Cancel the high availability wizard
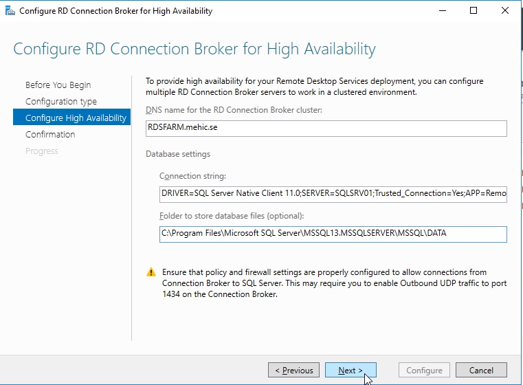The height and width of the screenshot is (385, 523). (x=481, y=370)
